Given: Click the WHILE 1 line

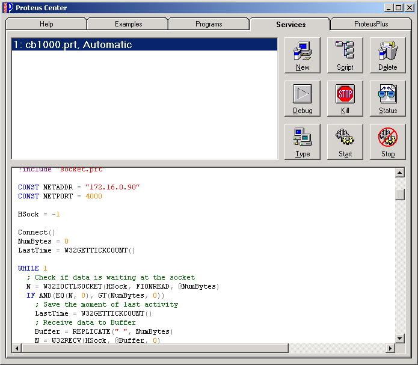Looking at the screenshot, I should pyautogui.click(x=32, y=268).
